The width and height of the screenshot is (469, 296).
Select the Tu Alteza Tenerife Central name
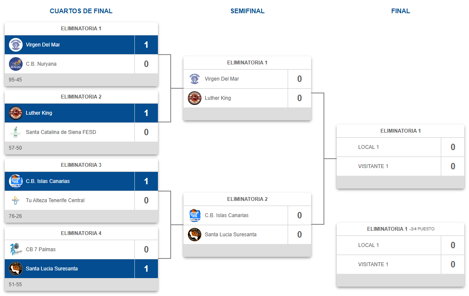click(55, 200)
